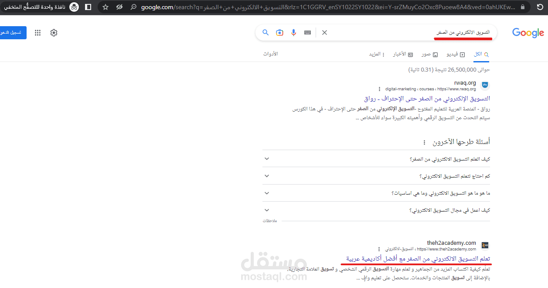This screenshot has height=288, width=548.
Task: Click the rwaq.org site favicon
Action: [x=485, y=85]
